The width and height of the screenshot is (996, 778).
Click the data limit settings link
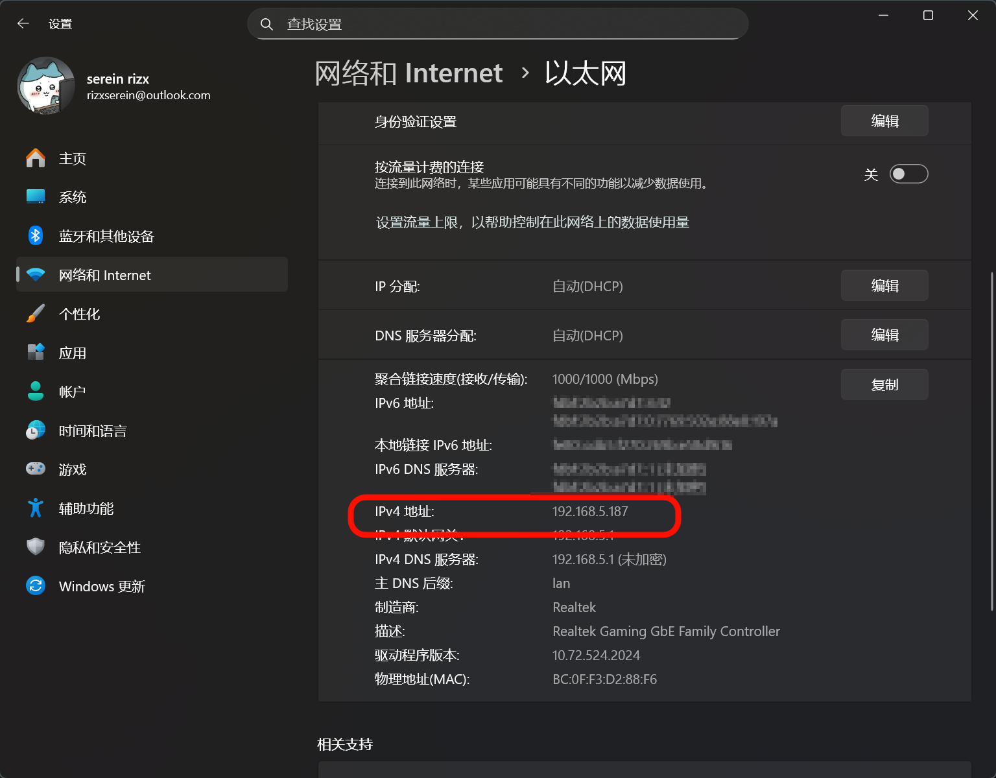pyautogui.click(x=532, y=222)
